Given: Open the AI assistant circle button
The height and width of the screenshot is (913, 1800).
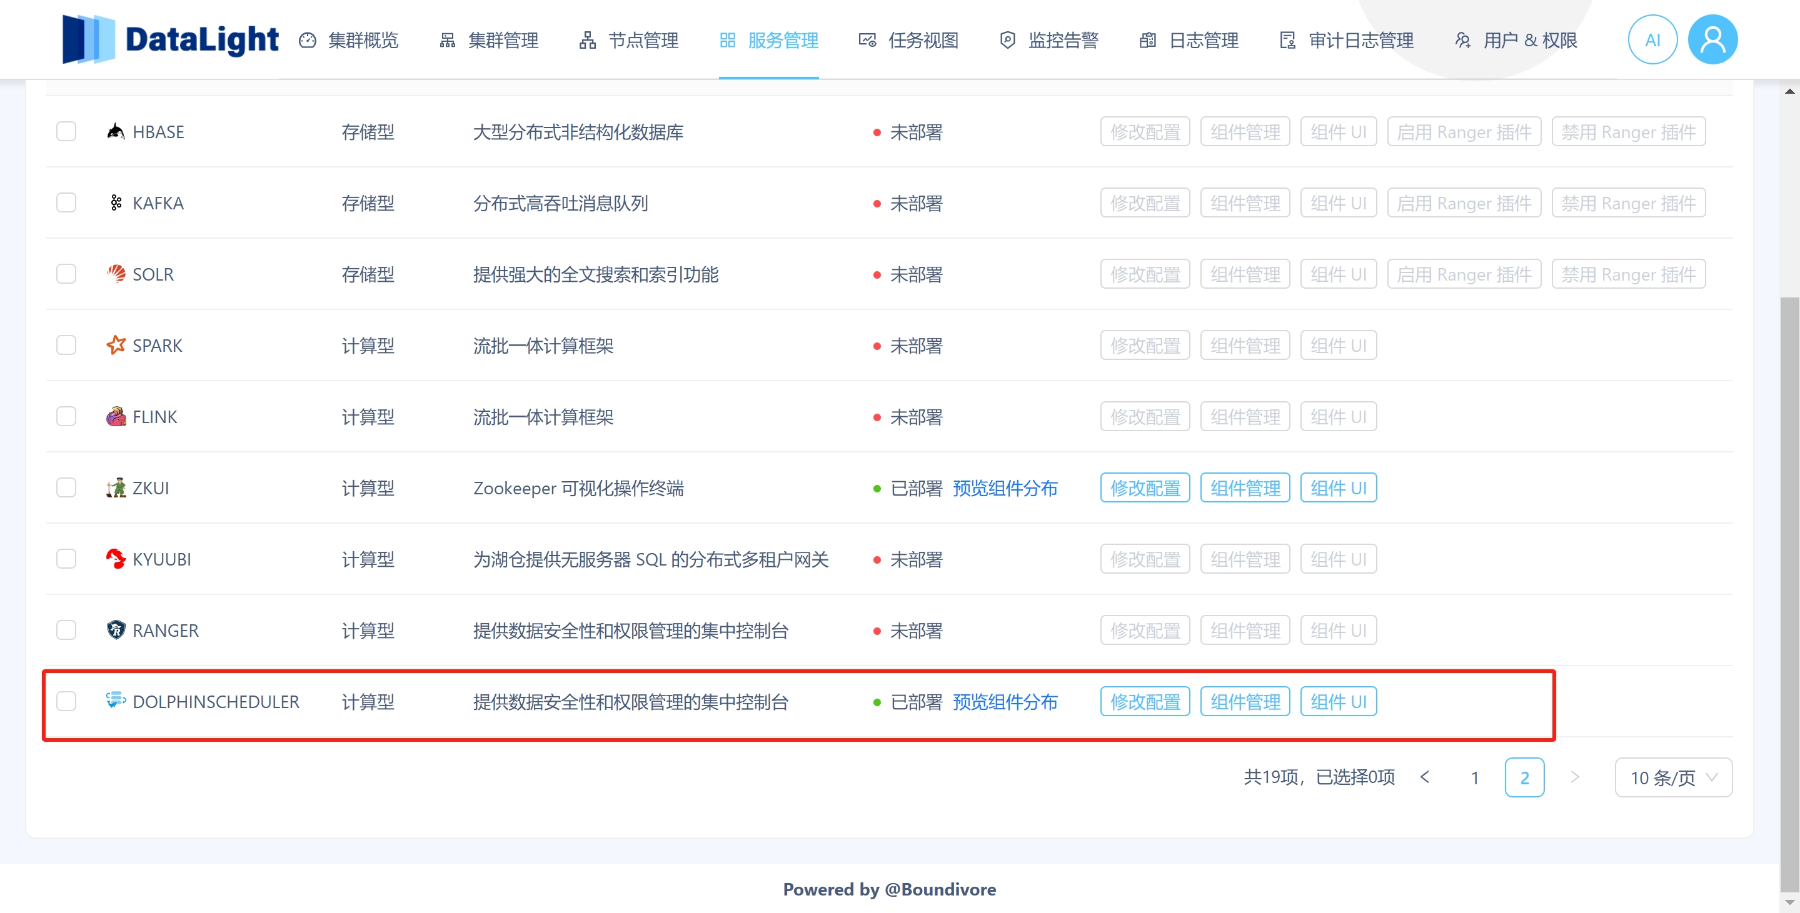Looking at the screenshot, I should click(x=1652, y=40).
